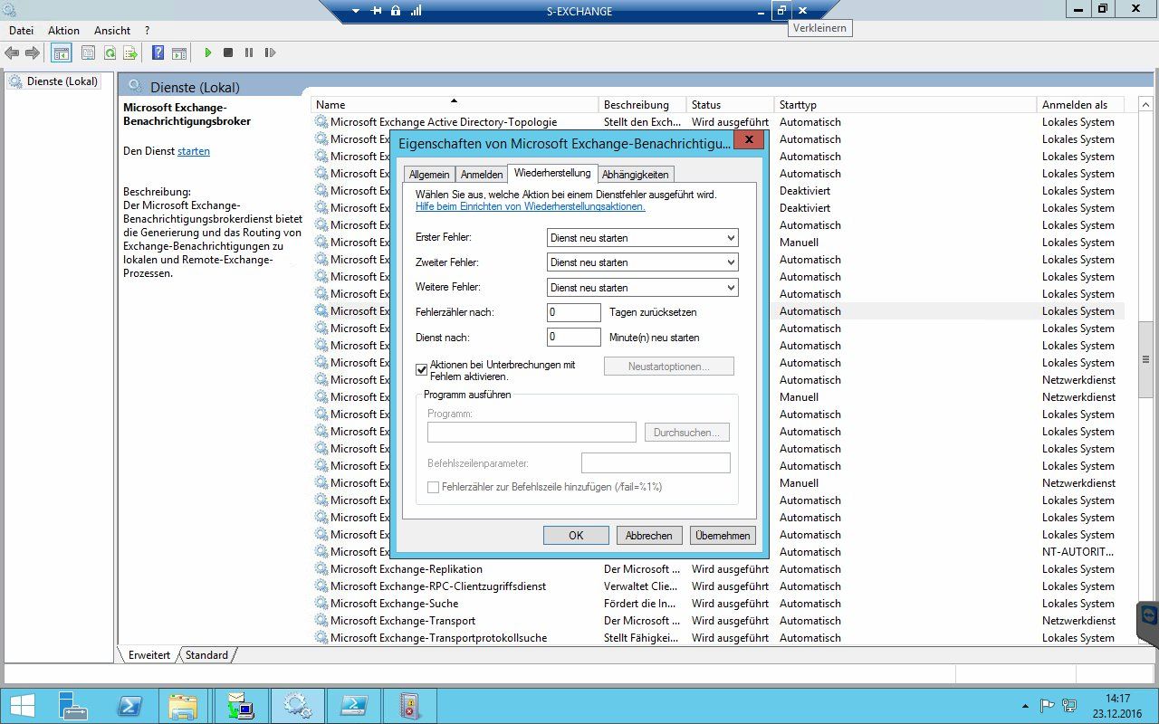
Task: Toggle Aktionen bei Unterbrechungen mit Fehlern checkbox
Action: [x=421, y=369]
